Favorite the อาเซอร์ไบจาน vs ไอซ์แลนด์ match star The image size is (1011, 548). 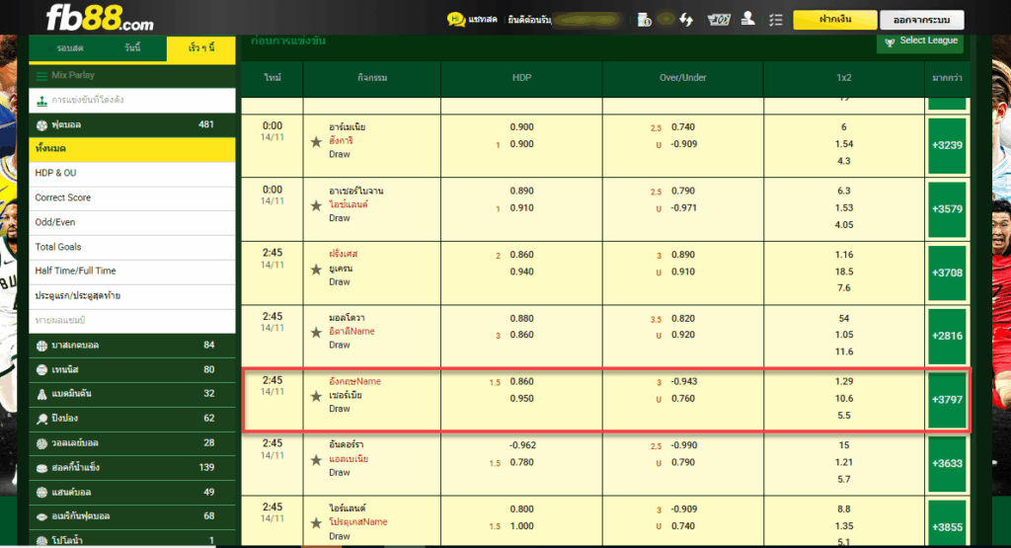click(x=316, y=205)
